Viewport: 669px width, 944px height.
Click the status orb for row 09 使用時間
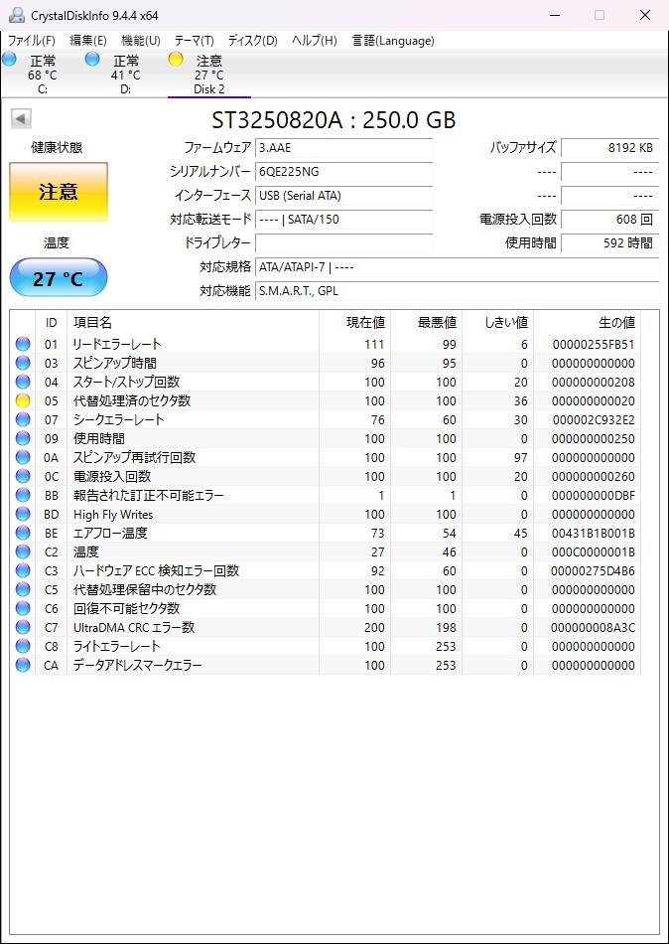[x=23, y=439]
